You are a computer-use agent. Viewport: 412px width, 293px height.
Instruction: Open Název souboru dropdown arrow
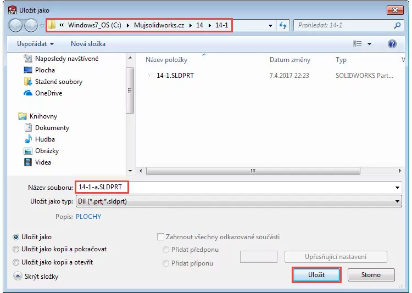click(397, 188)
